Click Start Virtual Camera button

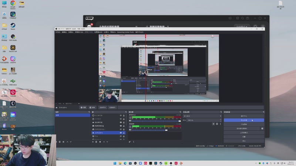[x=242, y=128]
